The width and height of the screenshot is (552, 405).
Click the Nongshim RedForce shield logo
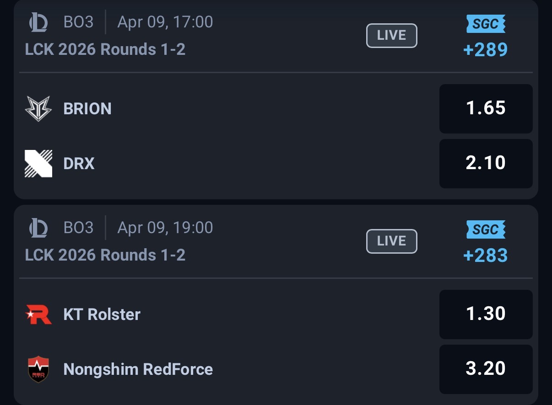38,369
